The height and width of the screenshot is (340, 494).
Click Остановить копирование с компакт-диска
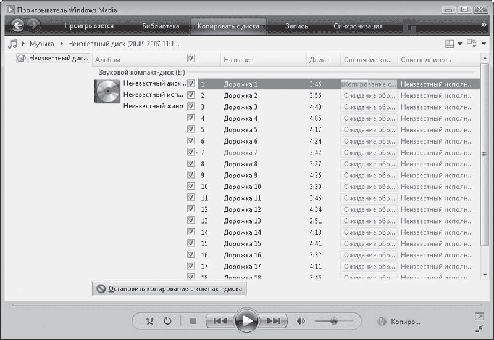click(170, 288)
